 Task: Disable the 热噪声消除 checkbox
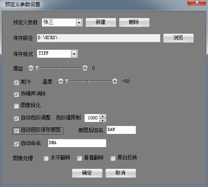click(x=16, y=94)
